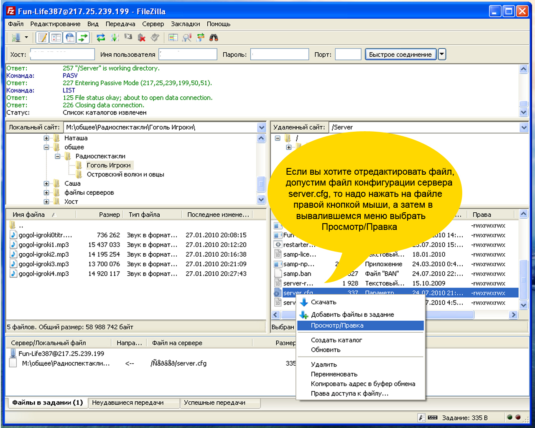Choose Права доступа к файлу…
535x428 pixels.
(x=360, y=393)
